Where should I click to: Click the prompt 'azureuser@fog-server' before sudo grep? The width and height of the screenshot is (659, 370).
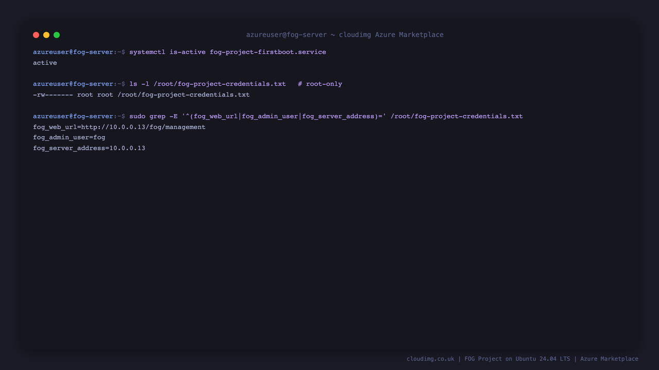[x=73, y=116]
